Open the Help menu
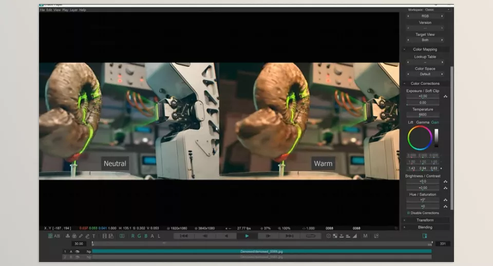The image size is (493, 266). click(x=82, y=10)
